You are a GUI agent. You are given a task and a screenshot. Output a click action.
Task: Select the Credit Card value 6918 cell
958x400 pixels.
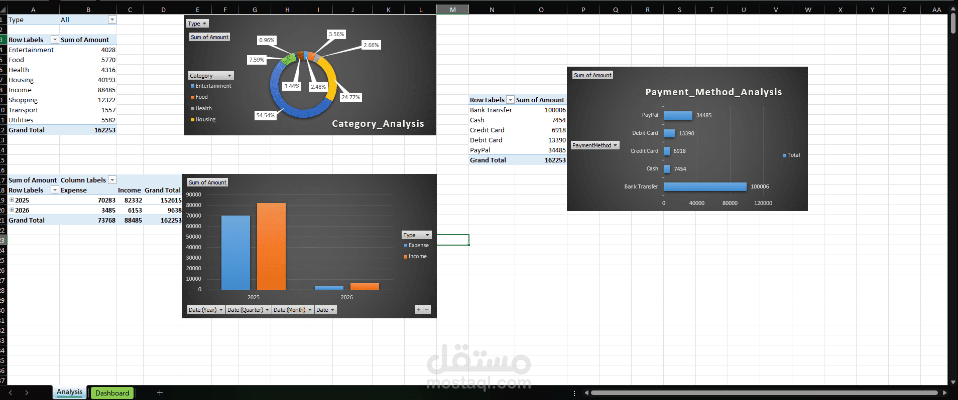541,130
